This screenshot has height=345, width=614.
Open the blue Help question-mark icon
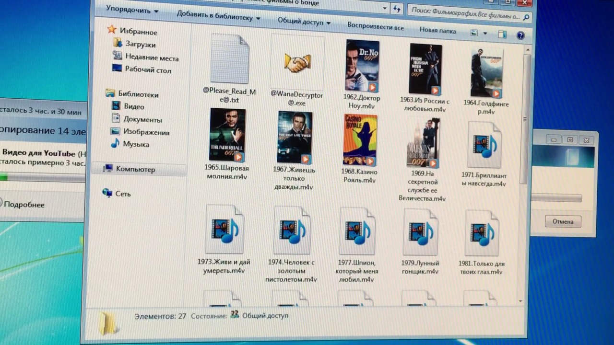[x=520, y=35]
